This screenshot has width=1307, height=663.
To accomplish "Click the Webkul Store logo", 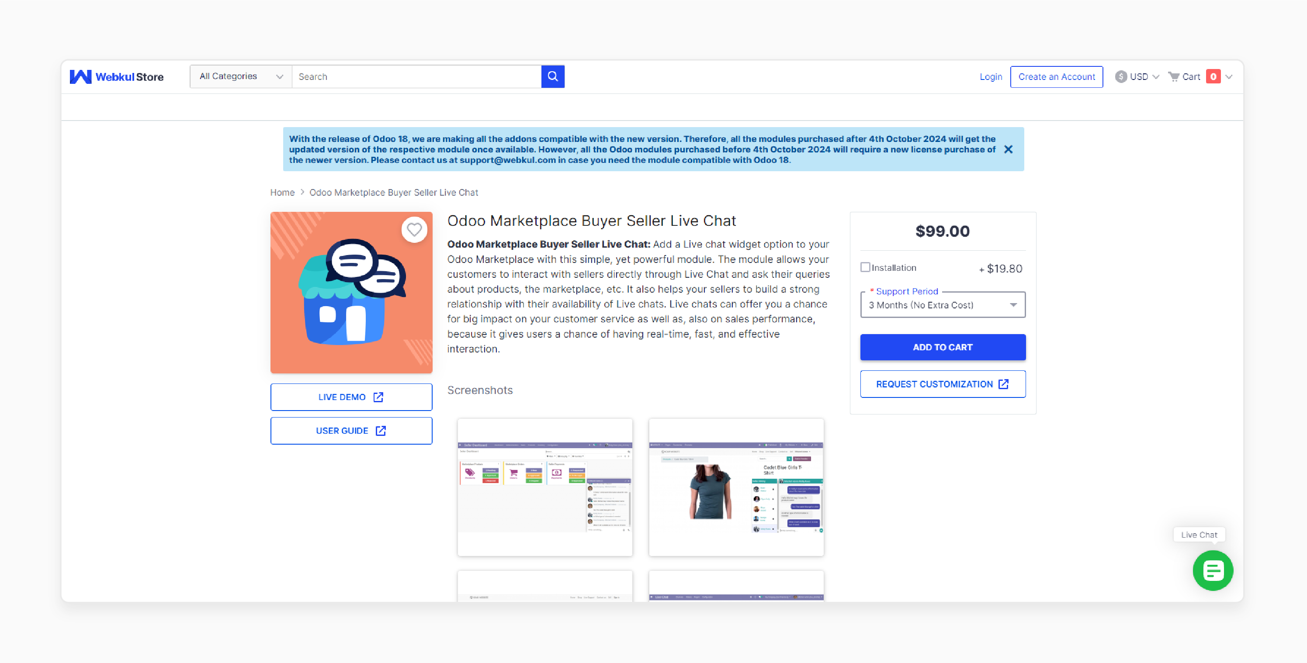I will pyautogui.click(x=116, y=76).
